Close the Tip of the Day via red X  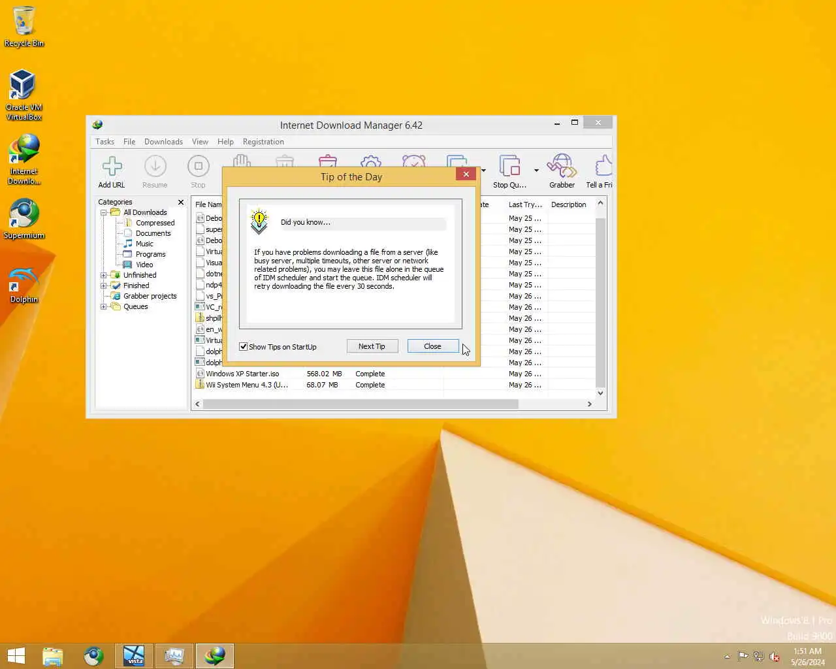466,174
